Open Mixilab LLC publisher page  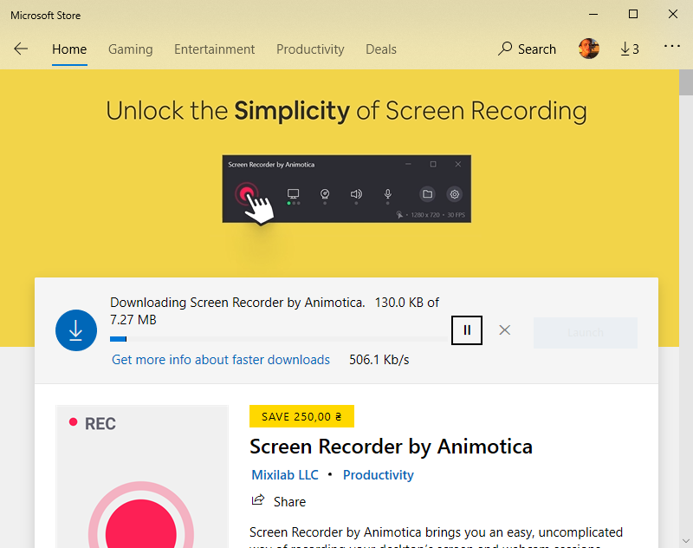click(285, 475)
